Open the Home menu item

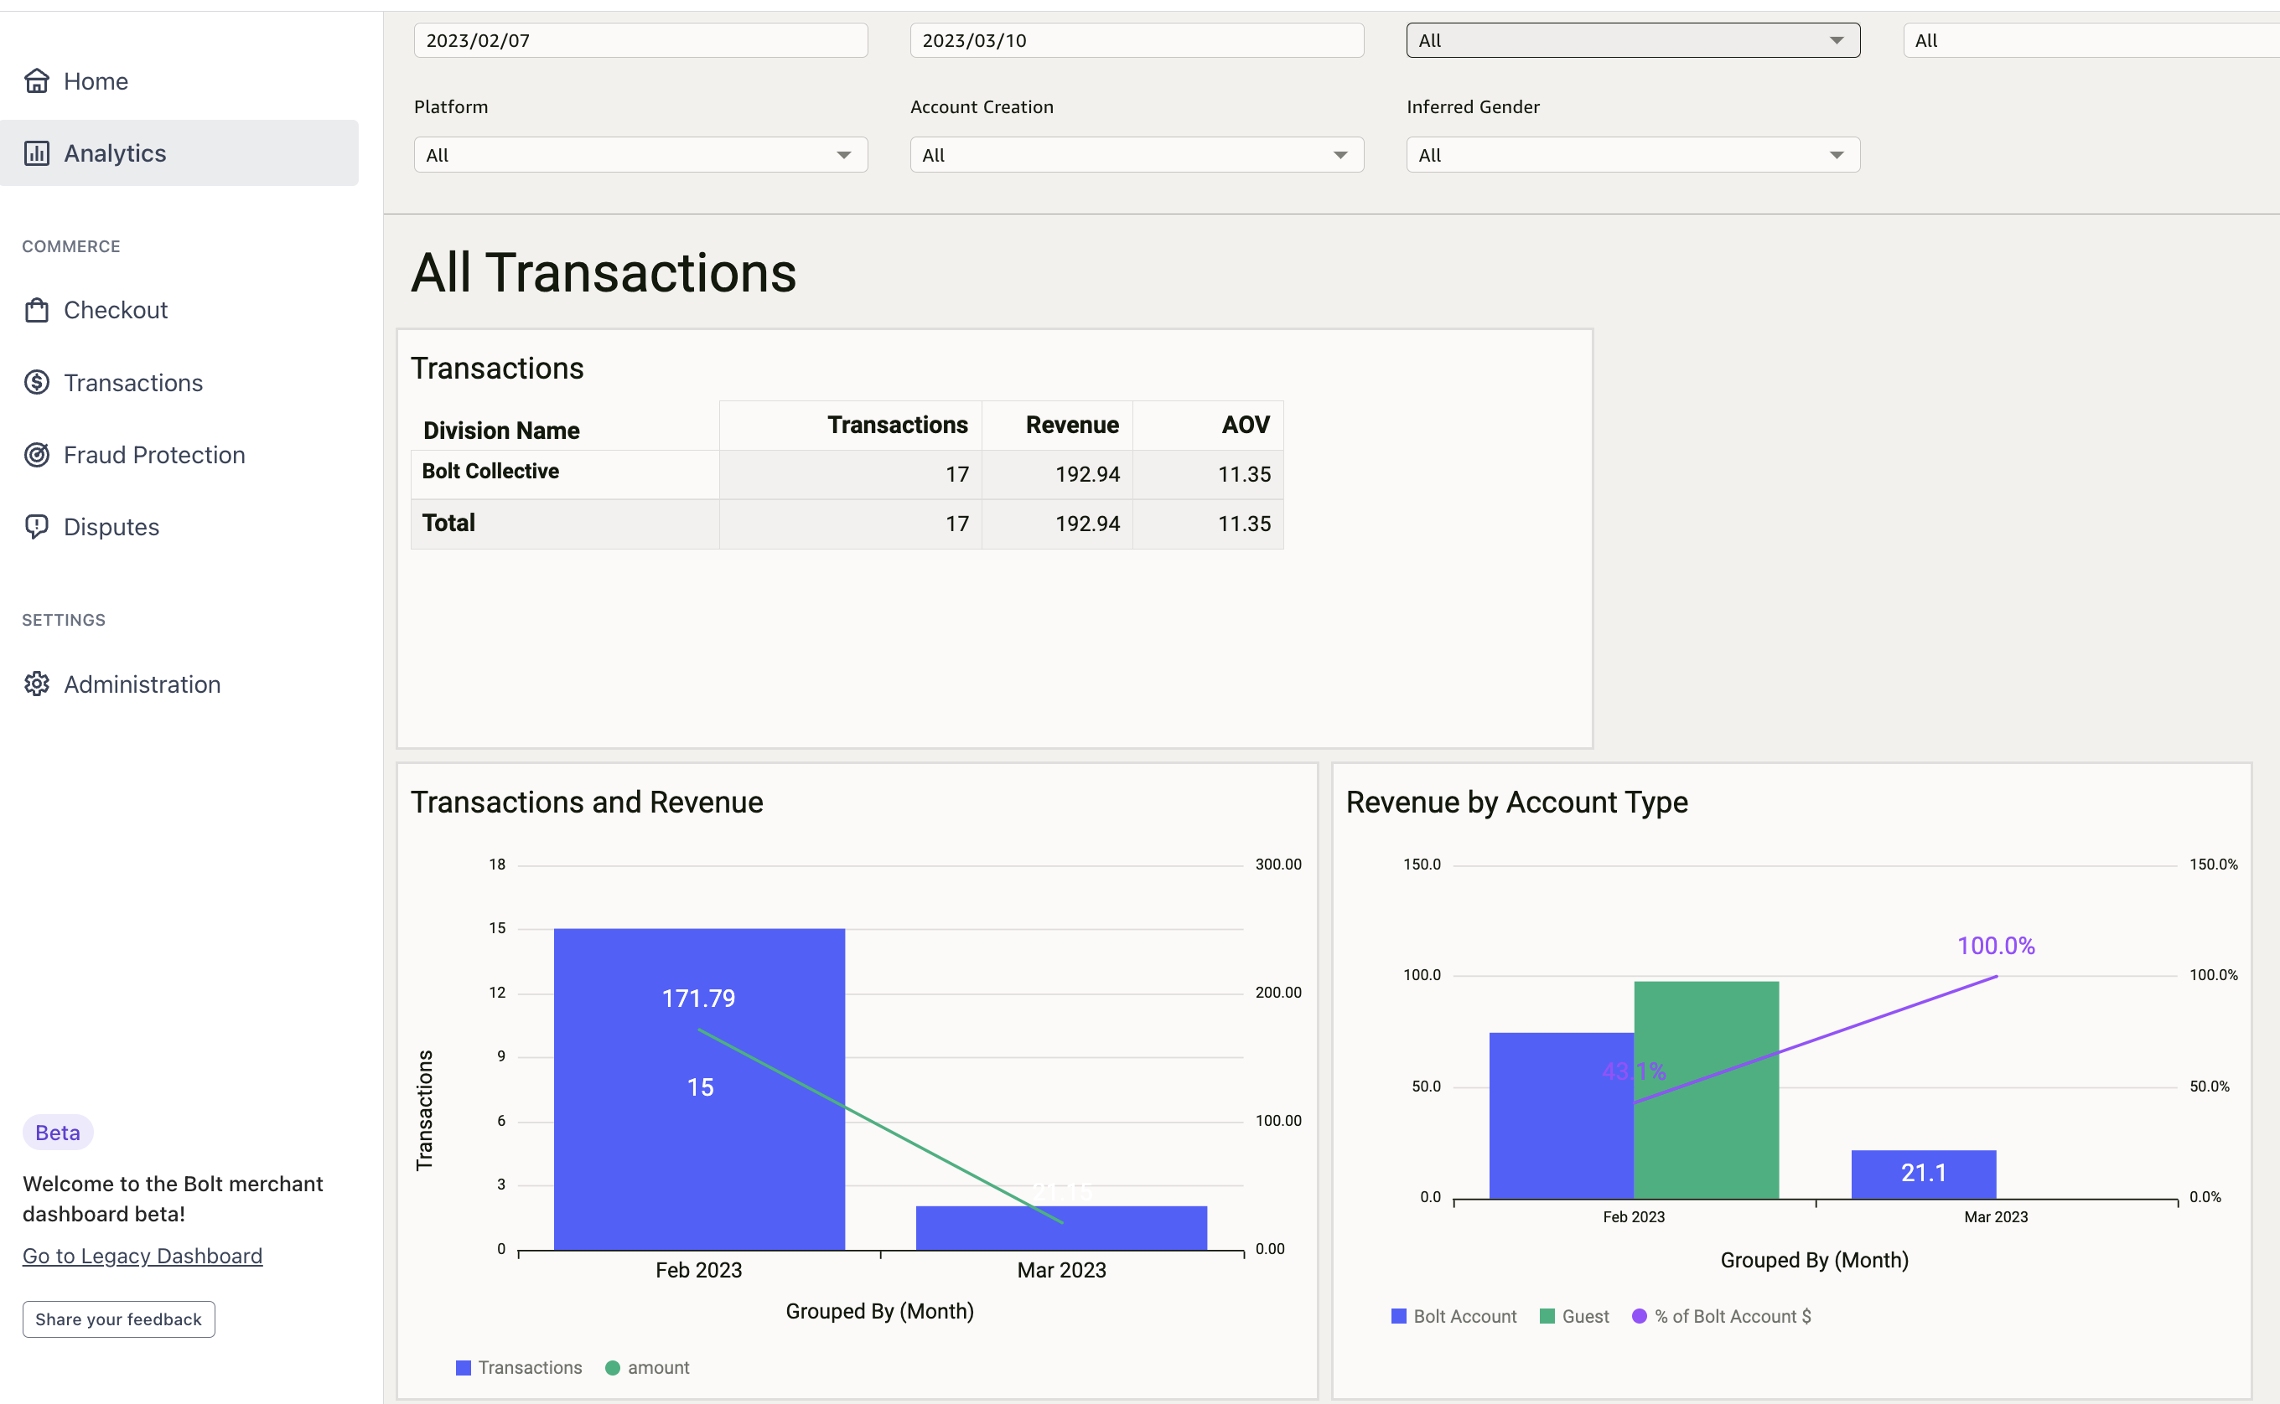click(179, 80)
